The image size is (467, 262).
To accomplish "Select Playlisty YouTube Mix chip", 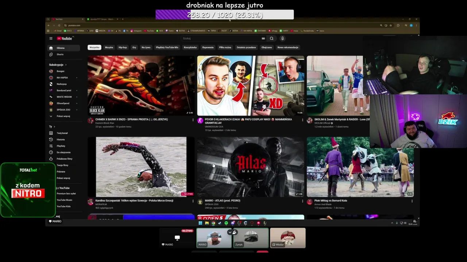I will pos(167,47).
